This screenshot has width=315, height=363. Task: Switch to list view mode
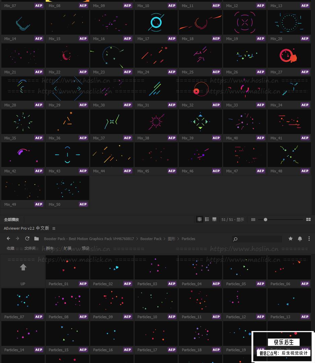(207, 219)
